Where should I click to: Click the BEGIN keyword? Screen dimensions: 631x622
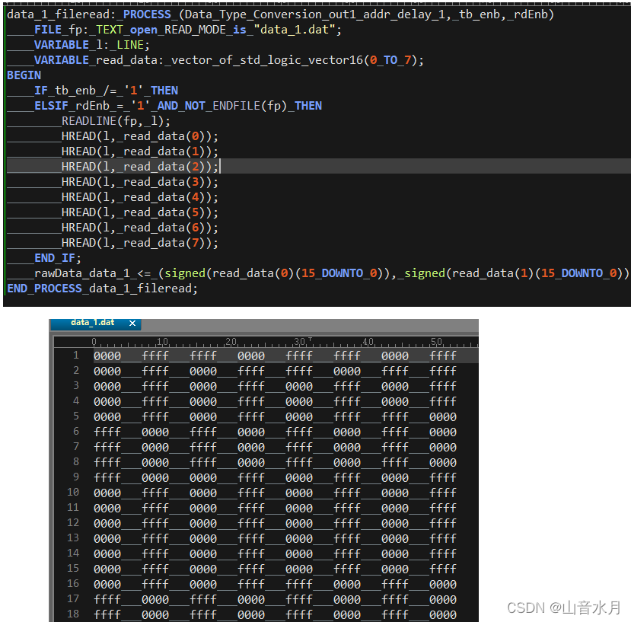point(24,75)
